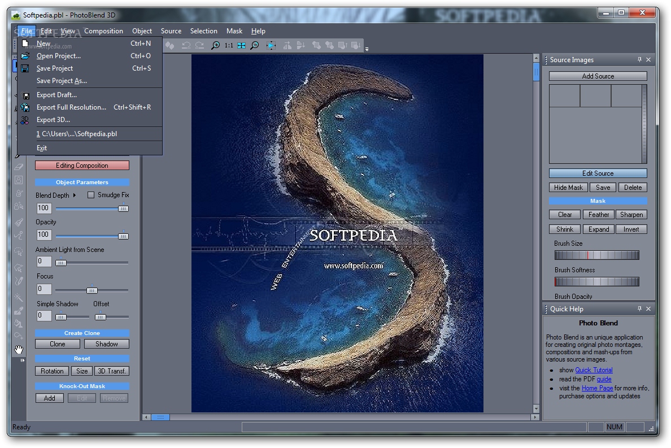Click the 3D Transf. reset button
Viewport: 671px width, 448px height.
[111, 371]
